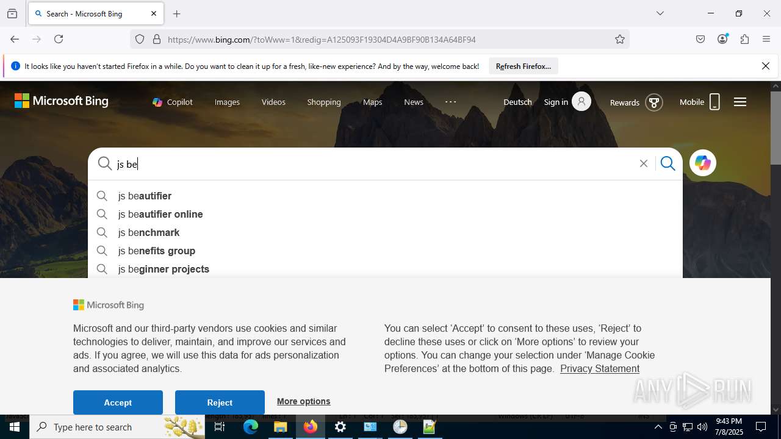
Task: Reload the current page
Action: click(59, 39)
